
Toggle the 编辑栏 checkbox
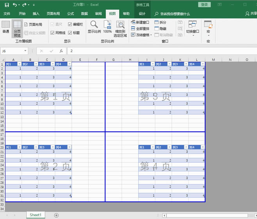click(x=70, y=24)
